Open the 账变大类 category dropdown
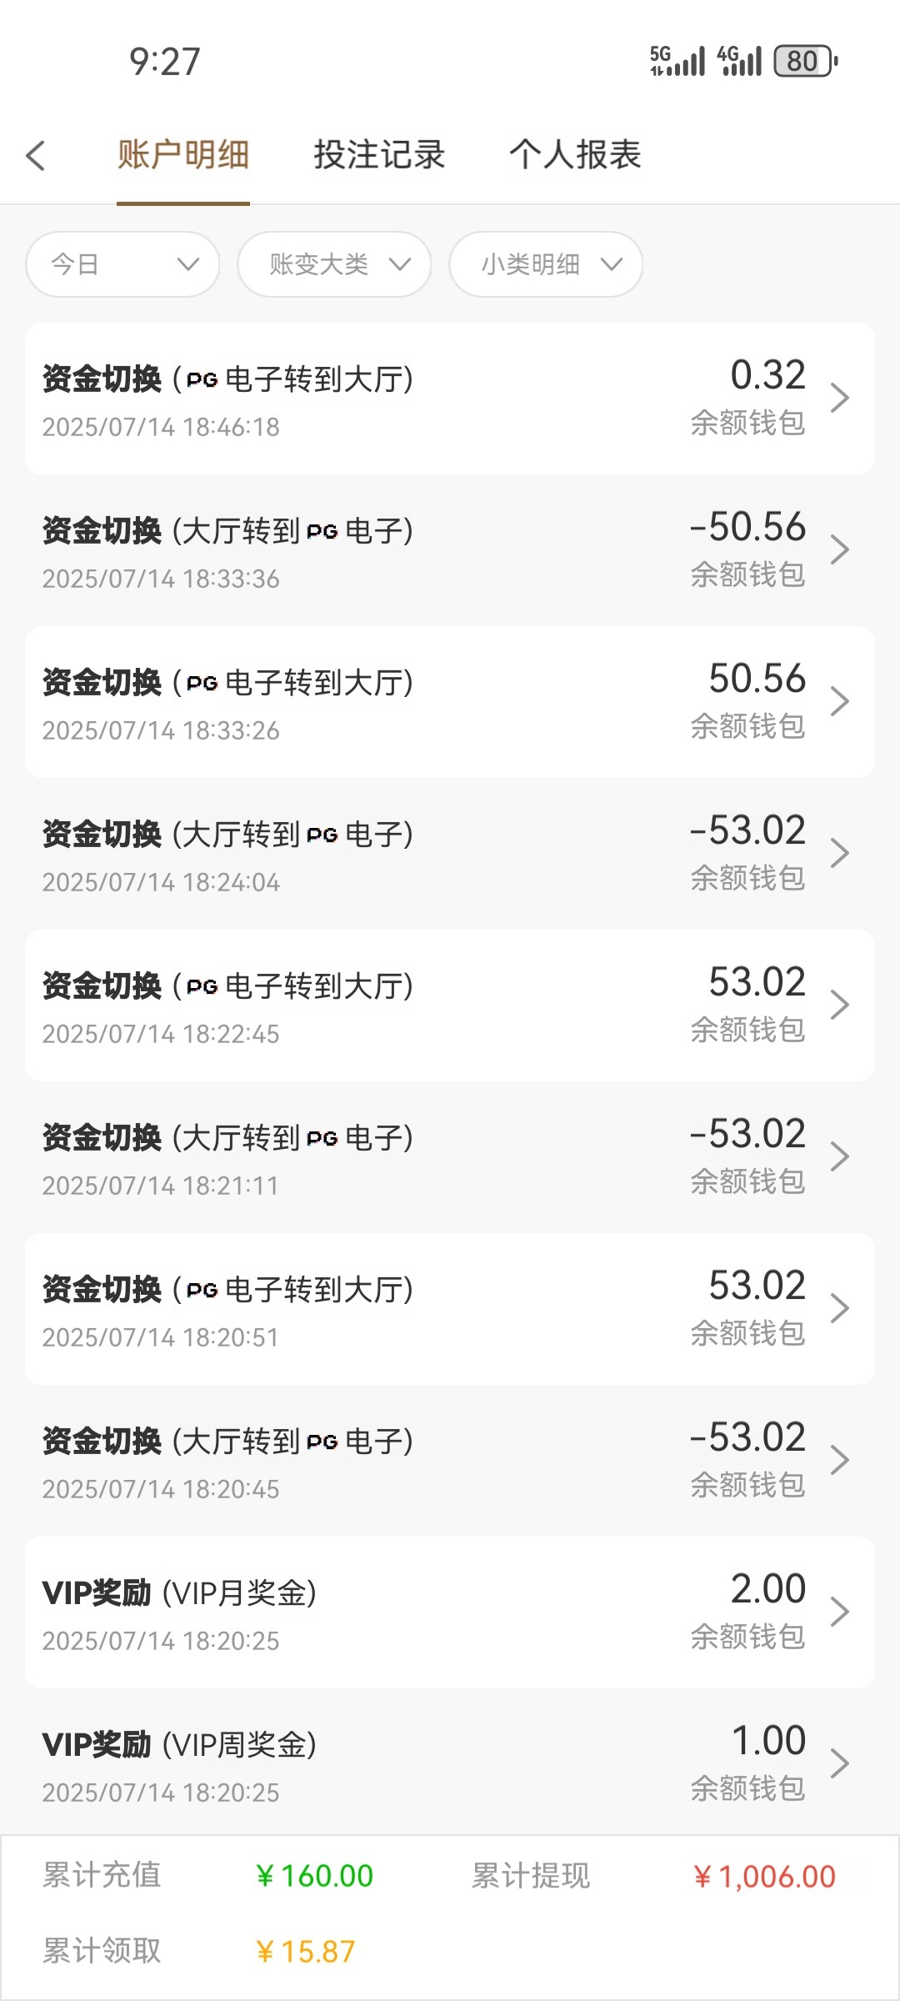Viewport: 900px width, 2001px height. coord(334,264)
